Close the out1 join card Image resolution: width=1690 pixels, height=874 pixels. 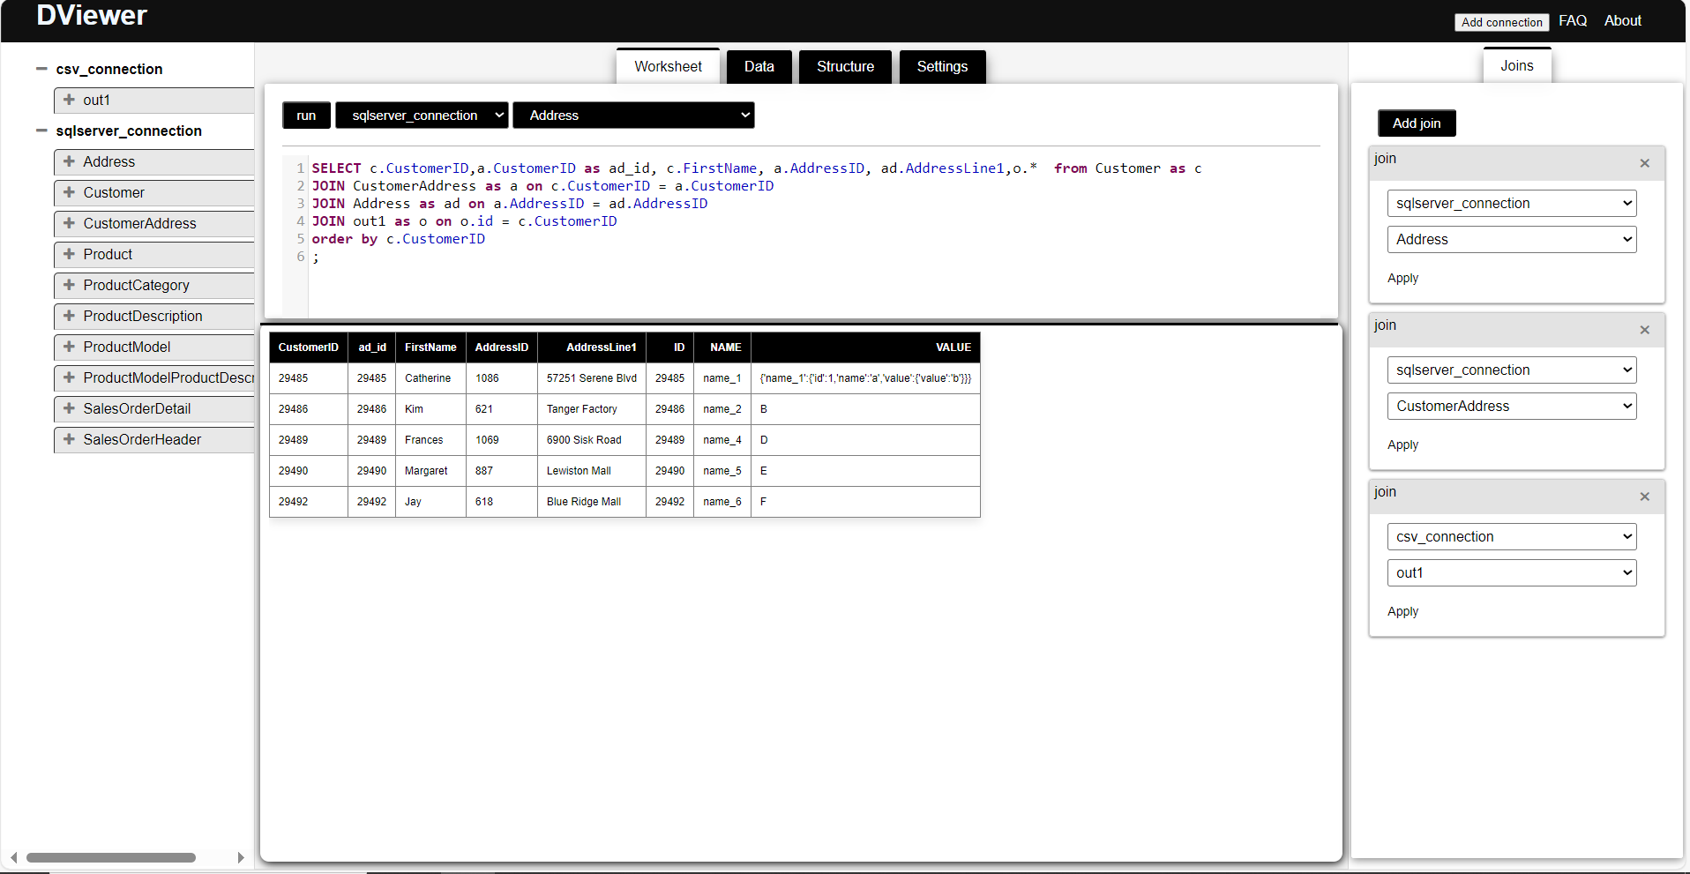(1644, 497)
